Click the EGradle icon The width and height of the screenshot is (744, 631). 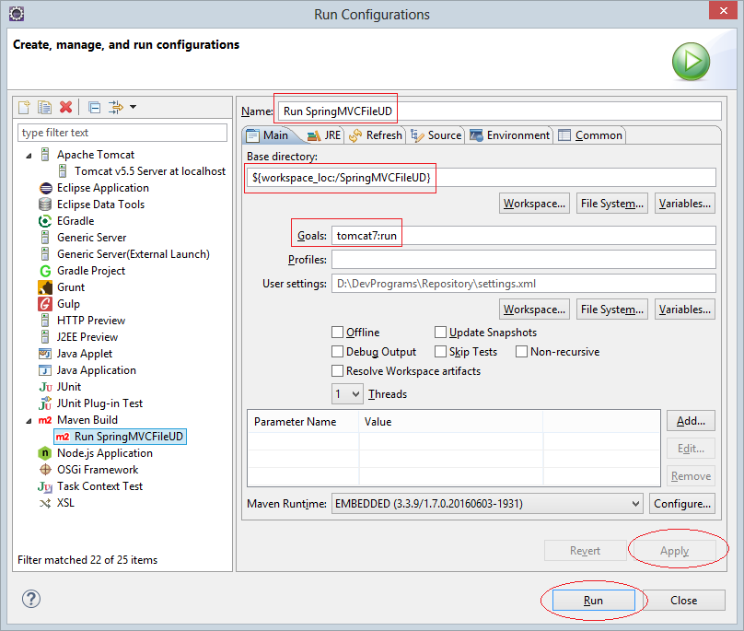click(45, 221)
